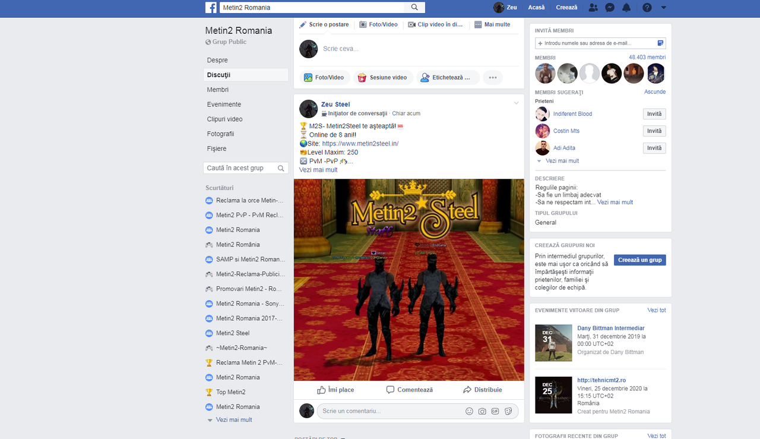The width and height of the screenshot is (760, 439).
Task: Open the Messenger icon in top bar
Action: (x=609, y=8)
